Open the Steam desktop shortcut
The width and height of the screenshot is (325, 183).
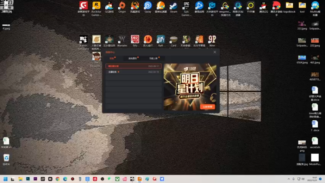pyautogui.click(x=173, y=7)
